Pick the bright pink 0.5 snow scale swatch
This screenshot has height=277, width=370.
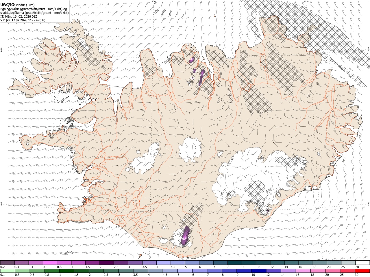coord(50,263)
